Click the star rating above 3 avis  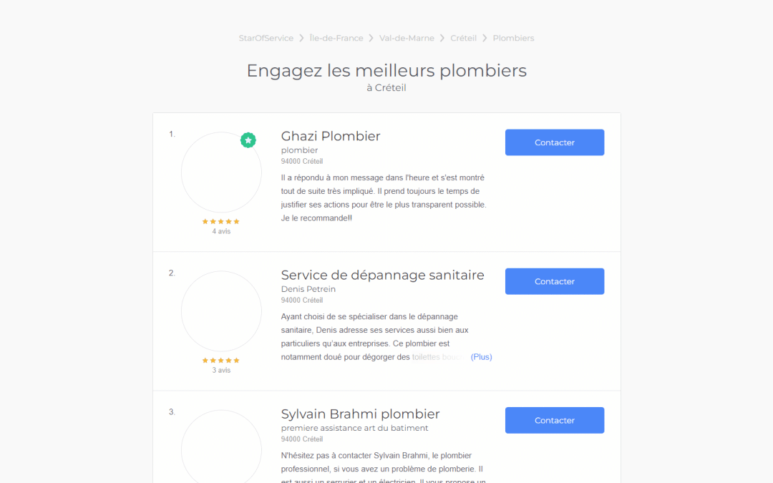221,361
